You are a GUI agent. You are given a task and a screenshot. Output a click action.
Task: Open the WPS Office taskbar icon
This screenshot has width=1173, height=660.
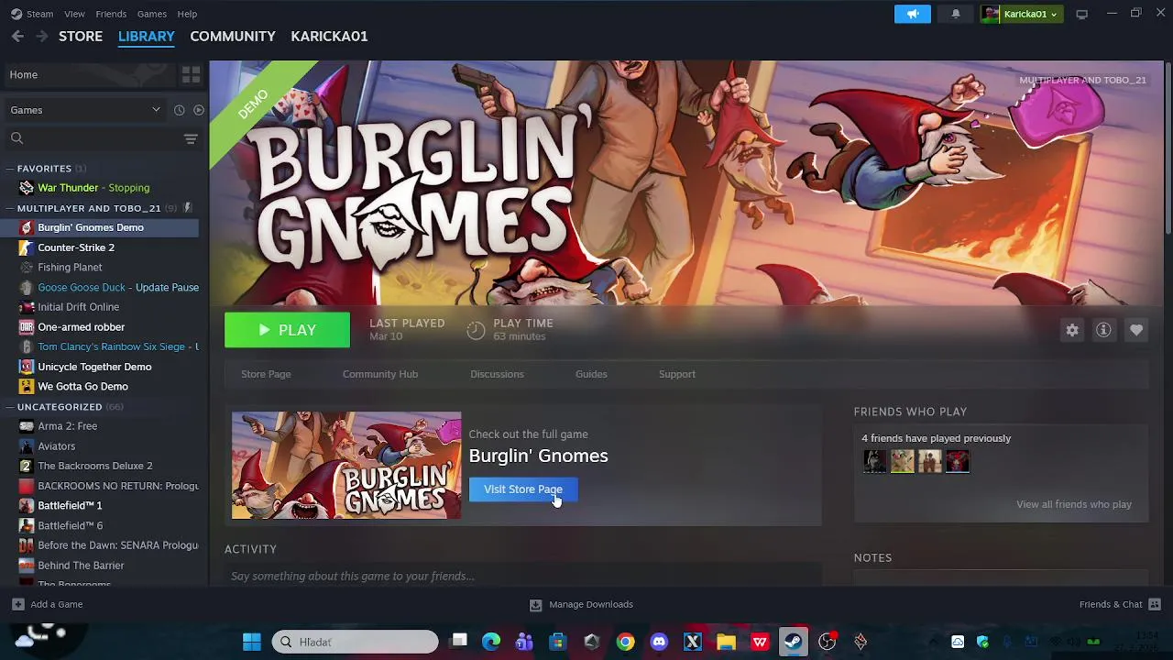(x=760, y=642)
